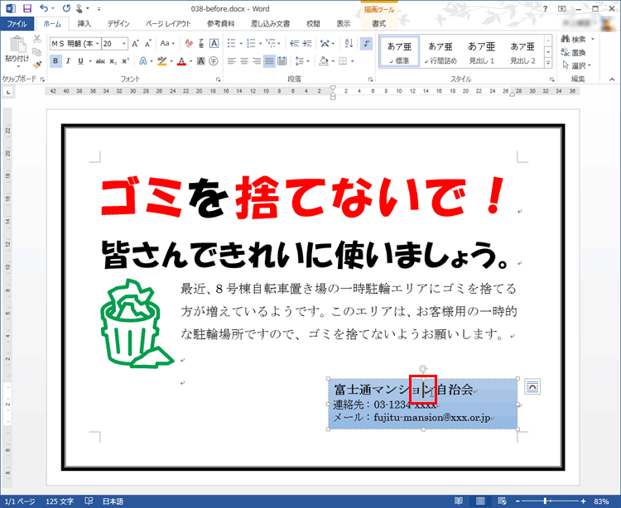Image resolution: width=621 pixels, height=508 pixels.
Task: Toggle superscript formatting
Action: pos(126,61)
